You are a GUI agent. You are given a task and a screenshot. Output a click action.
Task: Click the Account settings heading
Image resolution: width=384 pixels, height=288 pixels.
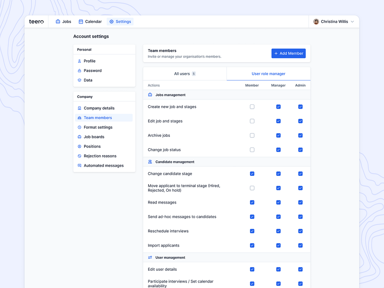coord(91,36)
